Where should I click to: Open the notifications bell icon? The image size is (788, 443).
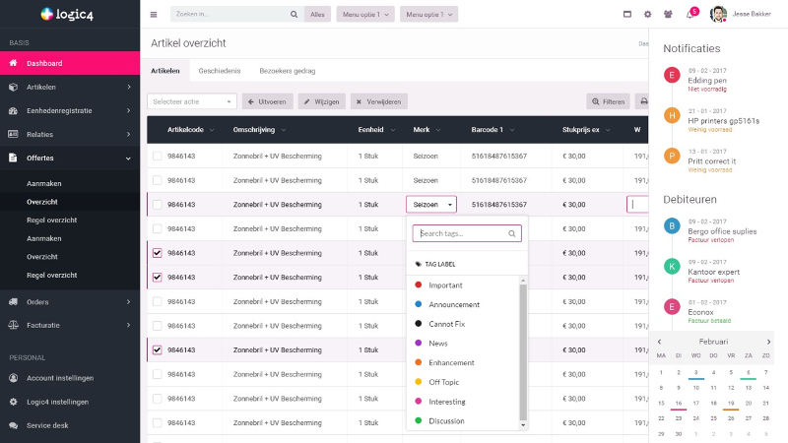[x=689, y=15]
